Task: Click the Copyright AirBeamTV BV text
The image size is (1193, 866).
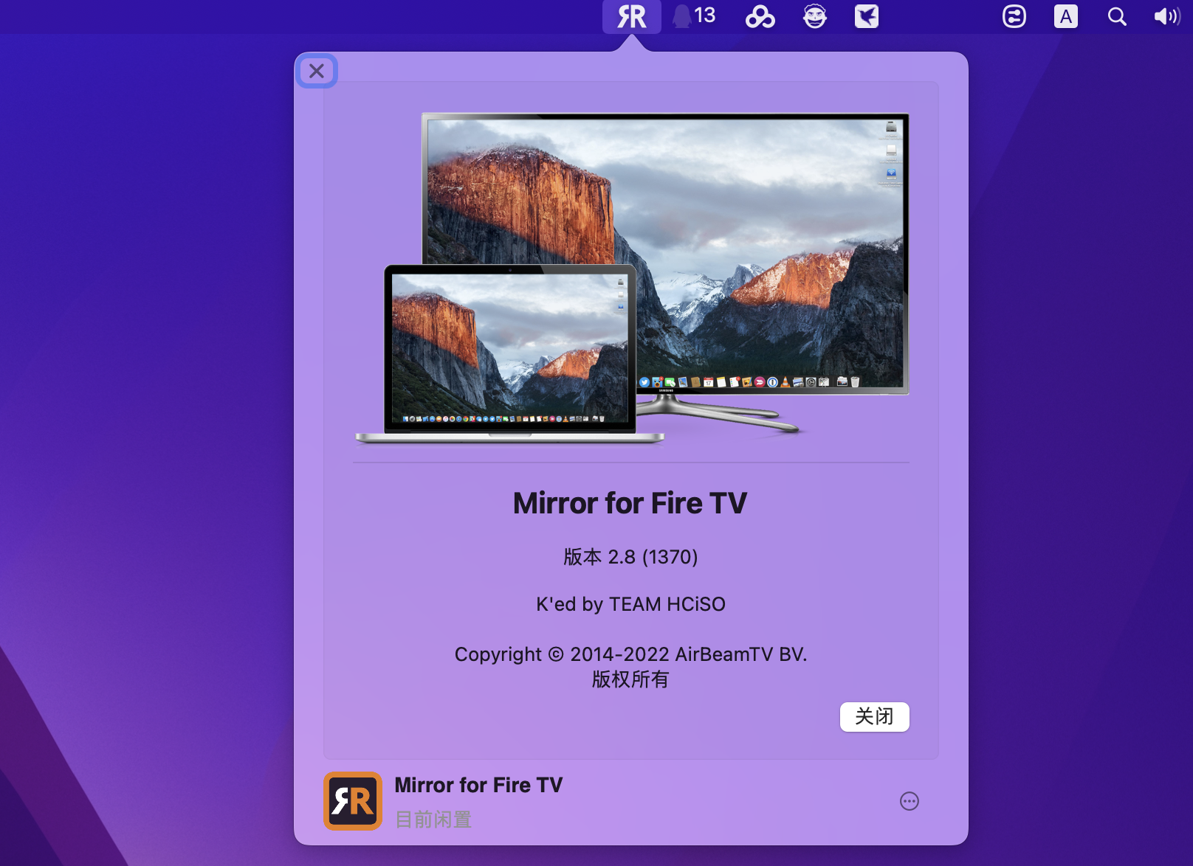Action: 630,654
